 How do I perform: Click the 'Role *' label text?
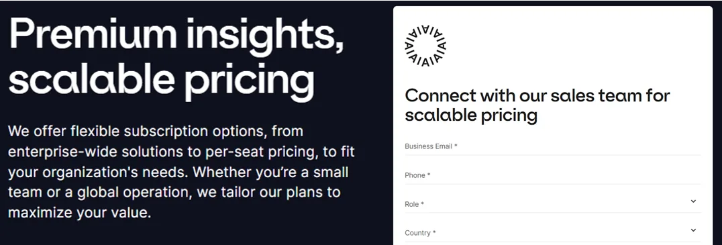pos(415,204)
